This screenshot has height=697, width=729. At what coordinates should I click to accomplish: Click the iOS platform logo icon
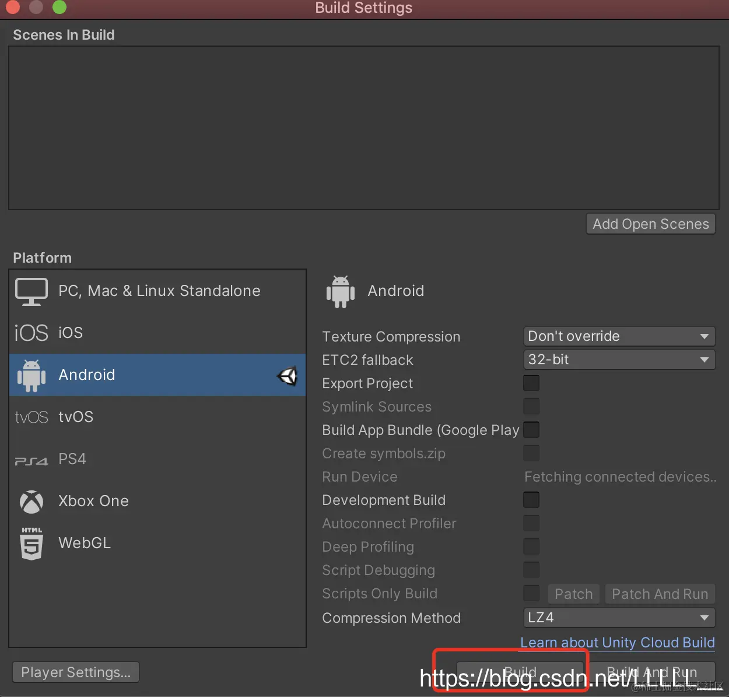pos(31,333)
